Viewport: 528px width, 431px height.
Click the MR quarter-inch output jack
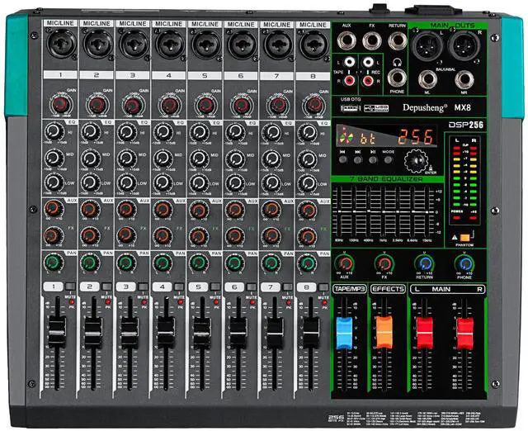464,80
